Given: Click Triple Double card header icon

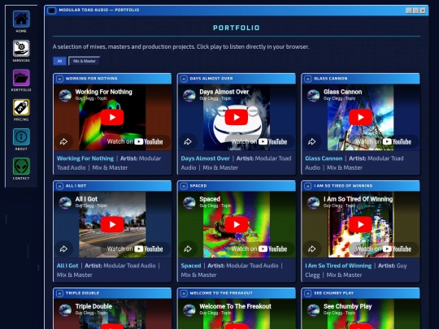Looking at the screenshot, I should 59,293.
